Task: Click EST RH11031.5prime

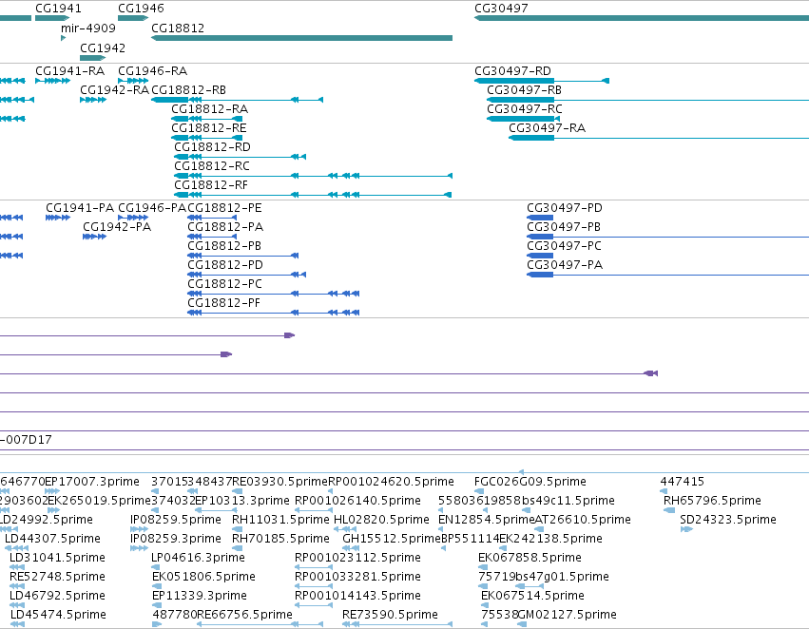Action: [280, 520]
